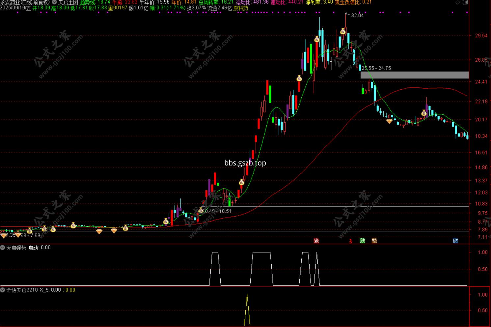The width and height of the screenshot is (491, 327).
Task: Click the 换3.67% turnover value
Action: point(196,8)
